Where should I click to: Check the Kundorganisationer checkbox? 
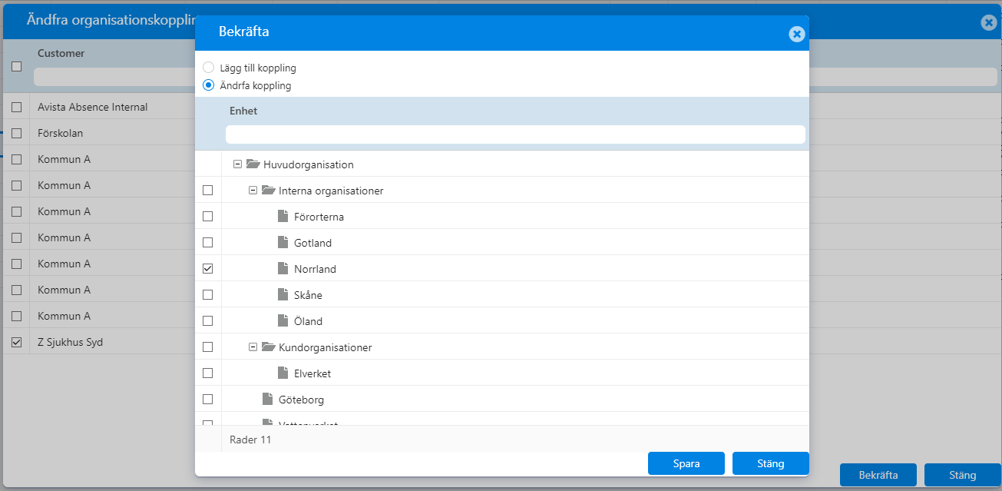point(207,347)
